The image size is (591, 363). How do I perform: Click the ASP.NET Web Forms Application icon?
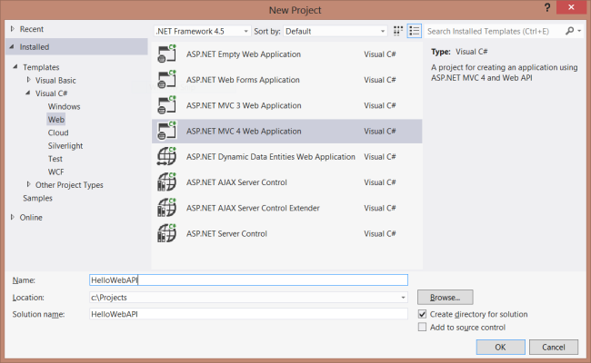(x=166, y=80)
